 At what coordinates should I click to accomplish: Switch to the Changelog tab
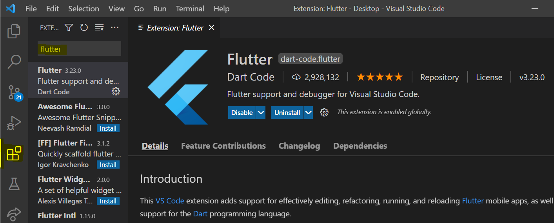point(299,146)
